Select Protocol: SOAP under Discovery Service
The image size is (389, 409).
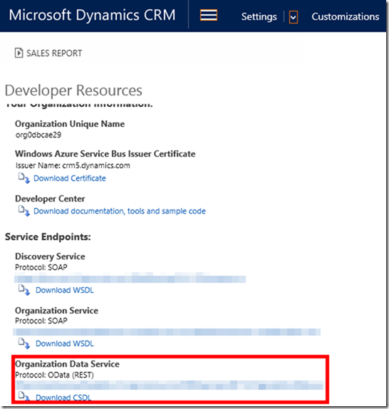pyautogui.click(x=41, y=267)
